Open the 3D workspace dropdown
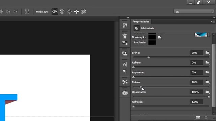The width and height of the screenshot is (216, 121). 194,12
